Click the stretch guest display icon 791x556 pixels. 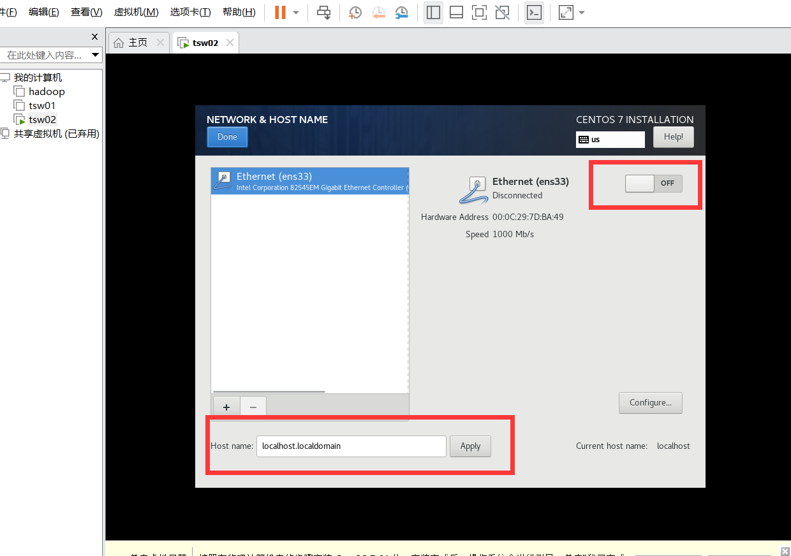point(566,13)
